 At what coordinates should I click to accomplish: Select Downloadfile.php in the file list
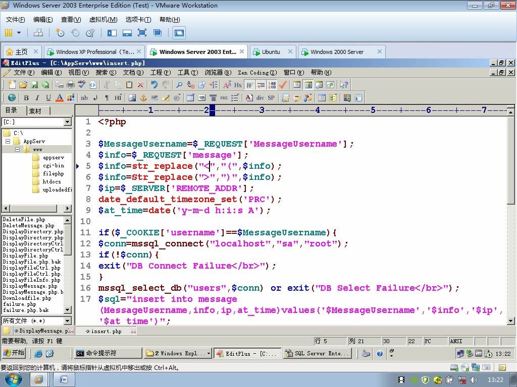click(27, 298)
